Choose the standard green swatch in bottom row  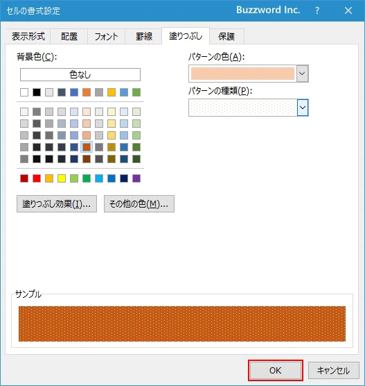tap(87, 178)
